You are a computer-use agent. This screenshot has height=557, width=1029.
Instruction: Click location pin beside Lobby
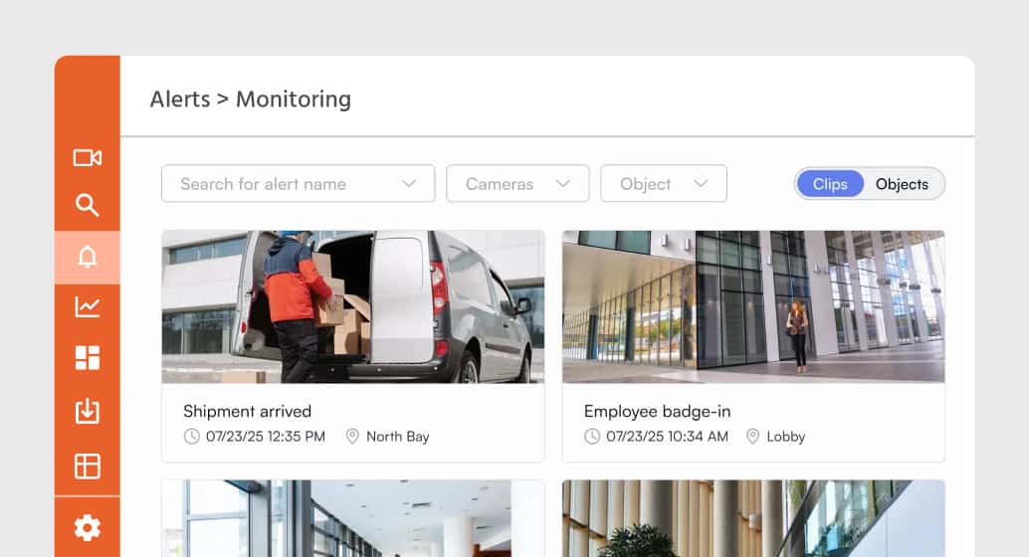click(x=752, y=437)
